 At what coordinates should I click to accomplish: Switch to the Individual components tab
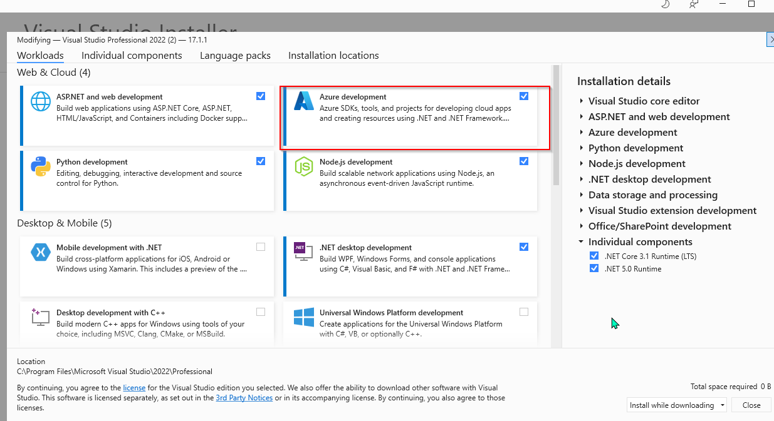(x=132, y=56)
